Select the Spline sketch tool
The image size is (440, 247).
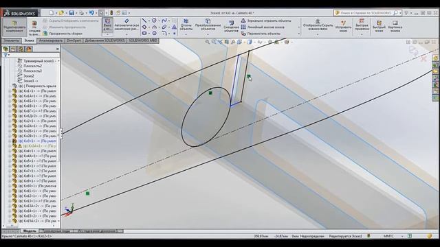click(x=164, y=21)
